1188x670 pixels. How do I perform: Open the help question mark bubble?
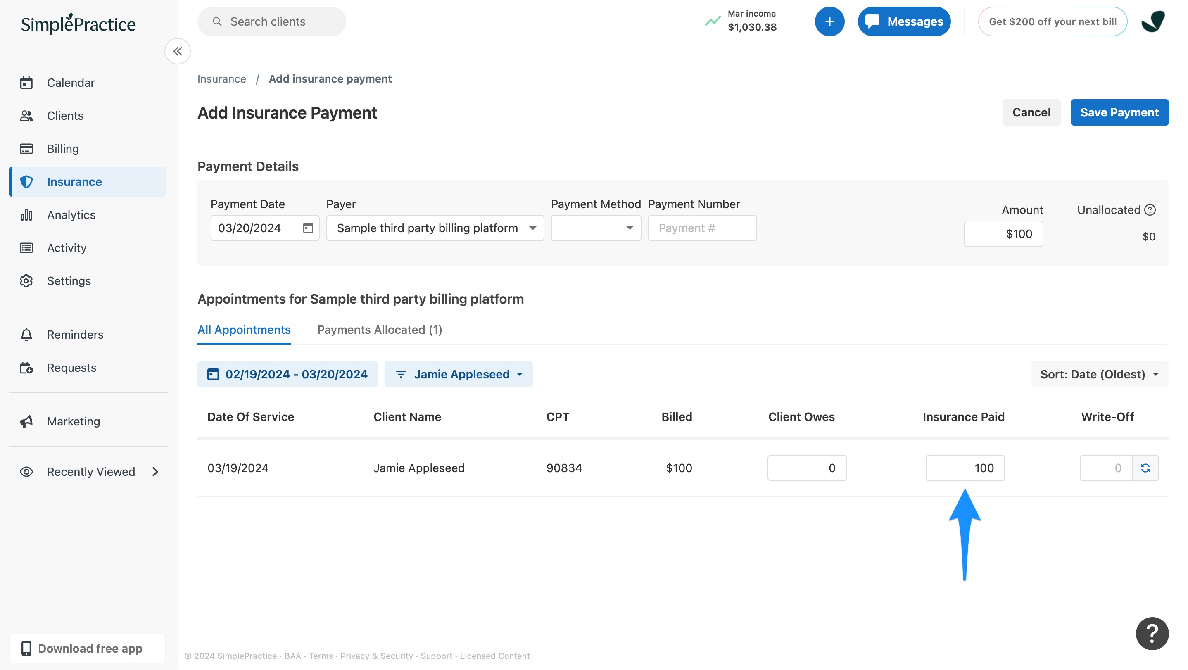click(x=1152, y=633)
